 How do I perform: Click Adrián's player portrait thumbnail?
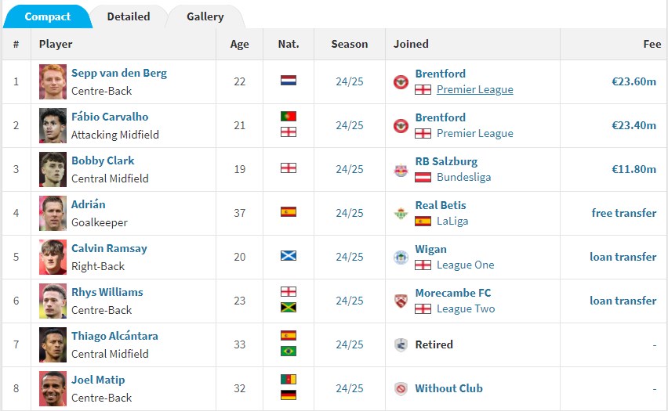53,213
